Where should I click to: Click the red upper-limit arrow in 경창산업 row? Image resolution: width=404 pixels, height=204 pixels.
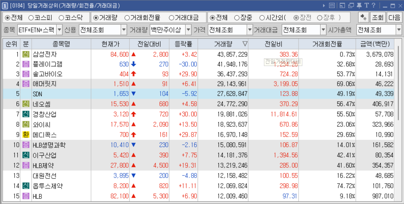[134, 114]
